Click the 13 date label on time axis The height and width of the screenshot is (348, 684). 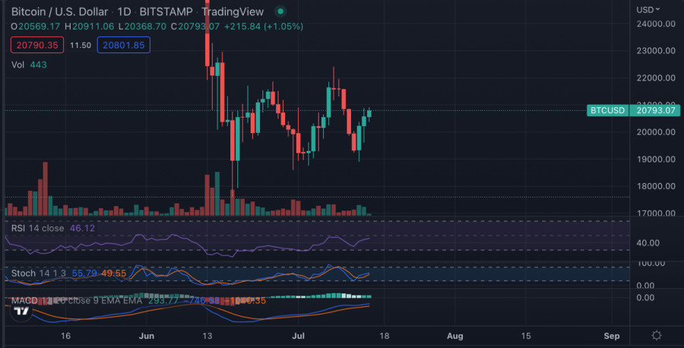pyautogui.click(x=207, y=336)
